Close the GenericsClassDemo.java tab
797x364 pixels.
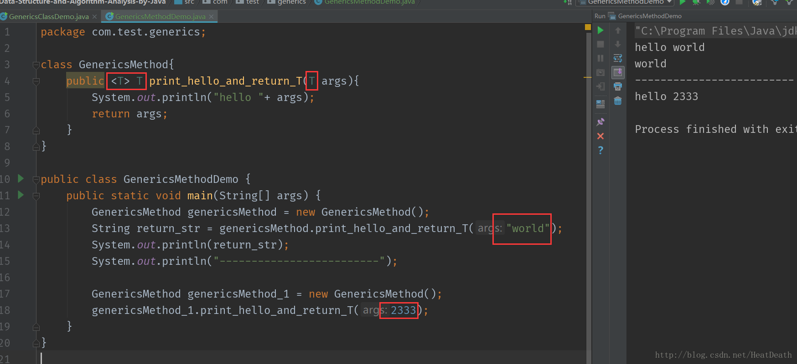(94, 16)
